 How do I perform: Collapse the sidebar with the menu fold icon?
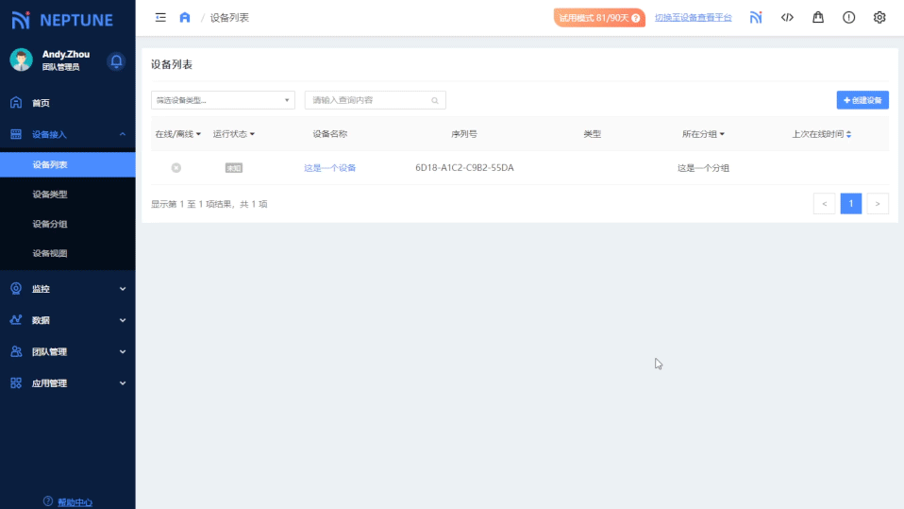160,17
